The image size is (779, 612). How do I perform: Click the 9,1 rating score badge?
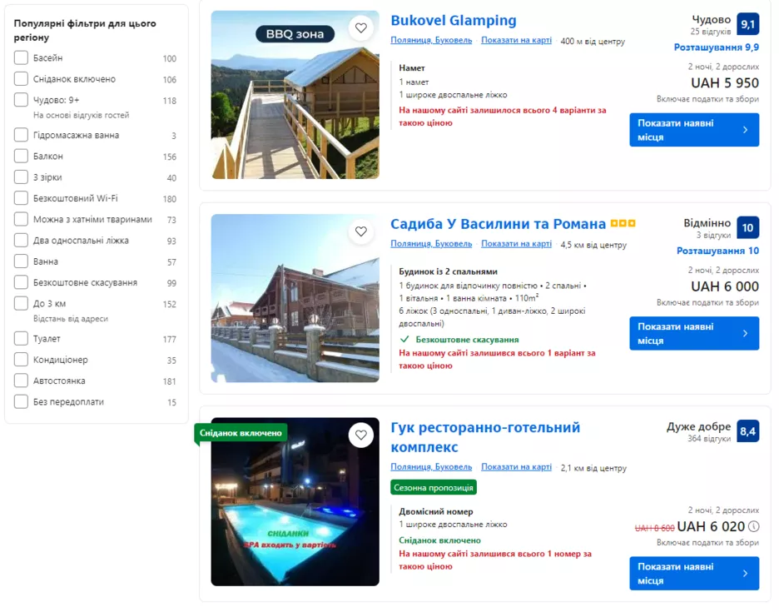pos(747,24)
